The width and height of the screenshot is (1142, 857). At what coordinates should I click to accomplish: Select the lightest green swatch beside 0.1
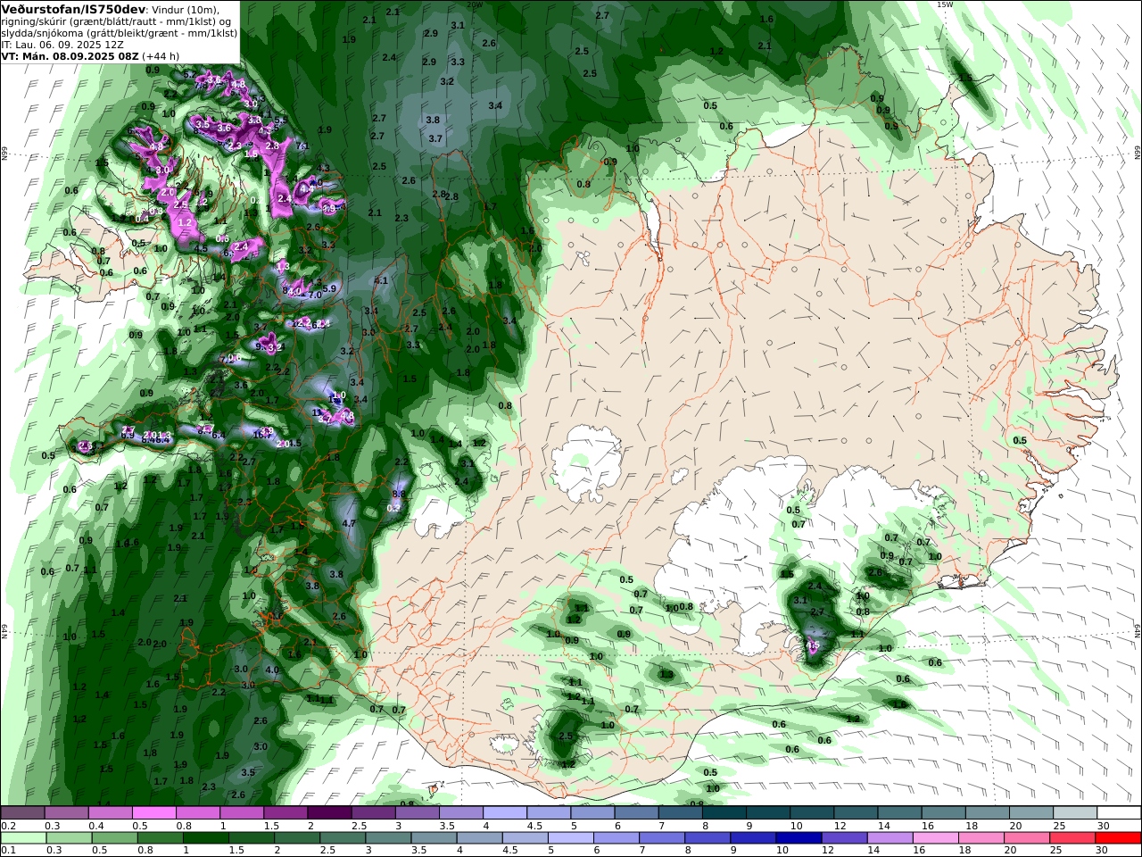tap(23, 837)
